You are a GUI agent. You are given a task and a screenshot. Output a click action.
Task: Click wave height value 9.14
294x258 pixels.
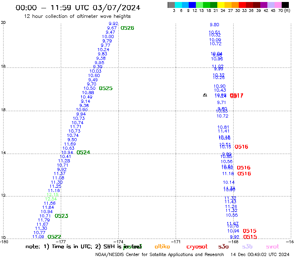(85, 101)
